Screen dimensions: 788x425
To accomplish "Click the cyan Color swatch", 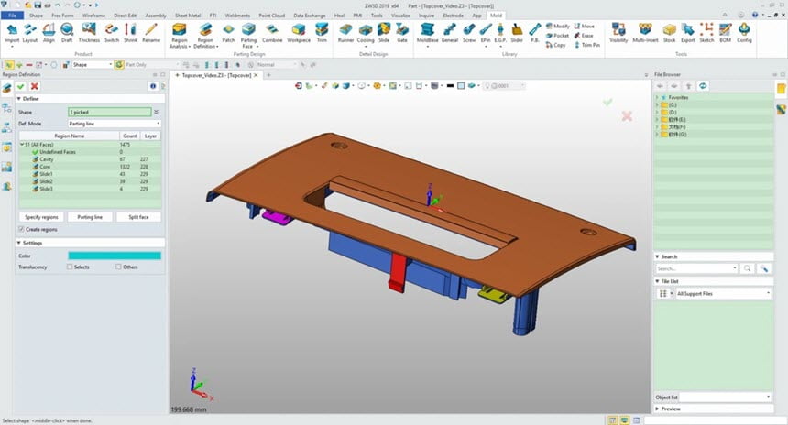I will click(x=115, y=256).
